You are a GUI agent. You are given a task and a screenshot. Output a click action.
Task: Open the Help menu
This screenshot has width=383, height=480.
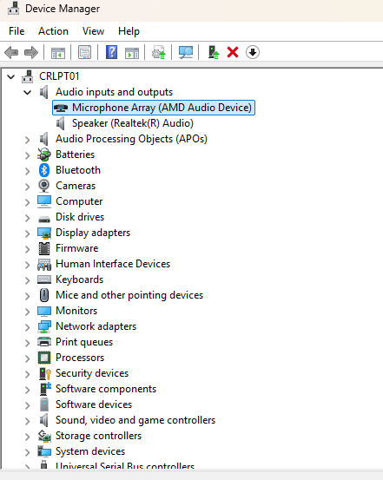tap(129, 31)
